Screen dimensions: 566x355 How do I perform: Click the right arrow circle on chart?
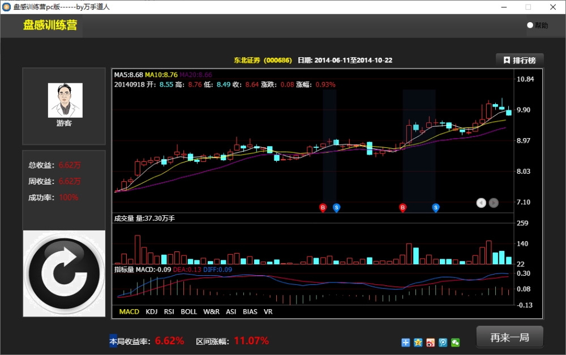pos(494,203)
